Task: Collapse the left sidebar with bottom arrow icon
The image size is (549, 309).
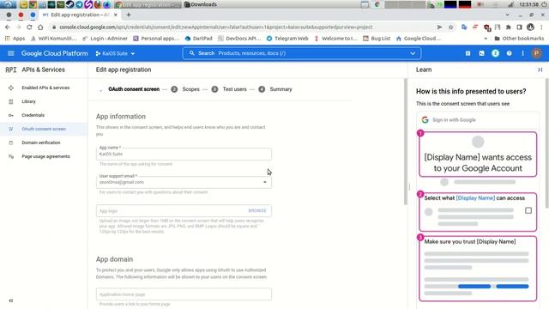Action: (11, 300)
